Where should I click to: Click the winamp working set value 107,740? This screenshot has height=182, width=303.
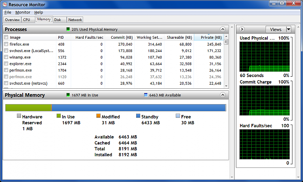pos(155,57)
